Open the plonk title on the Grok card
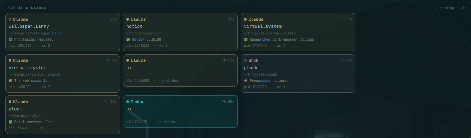The width and height of the screenshot is (471, 138). (x=251, y=68)
